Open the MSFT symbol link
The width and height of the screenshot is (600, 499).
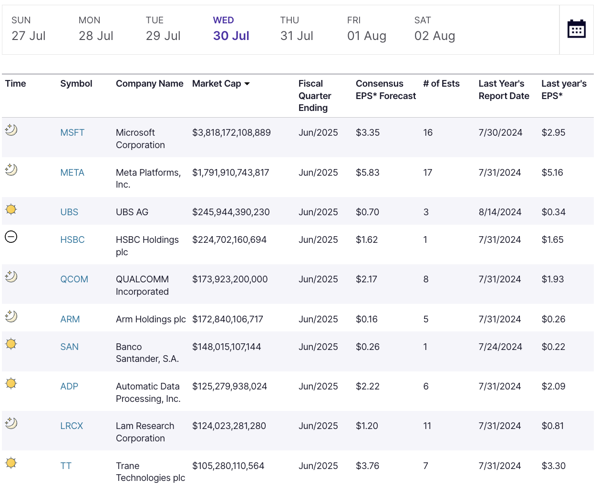72,133
